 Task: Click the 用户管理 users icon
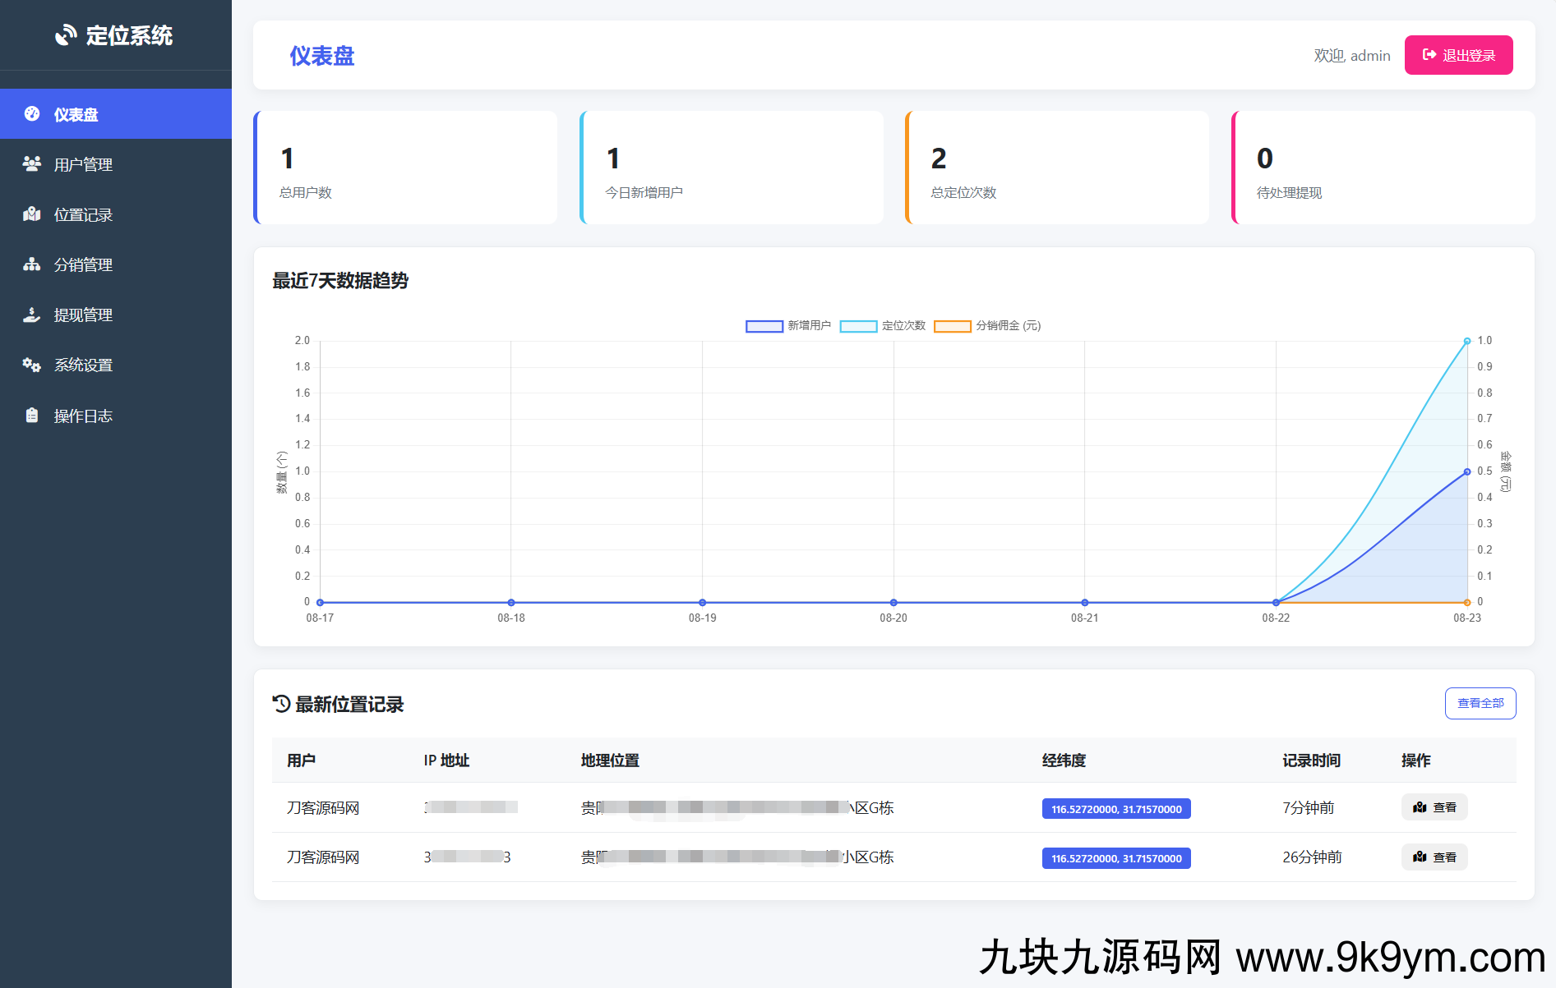pos(32,164)
